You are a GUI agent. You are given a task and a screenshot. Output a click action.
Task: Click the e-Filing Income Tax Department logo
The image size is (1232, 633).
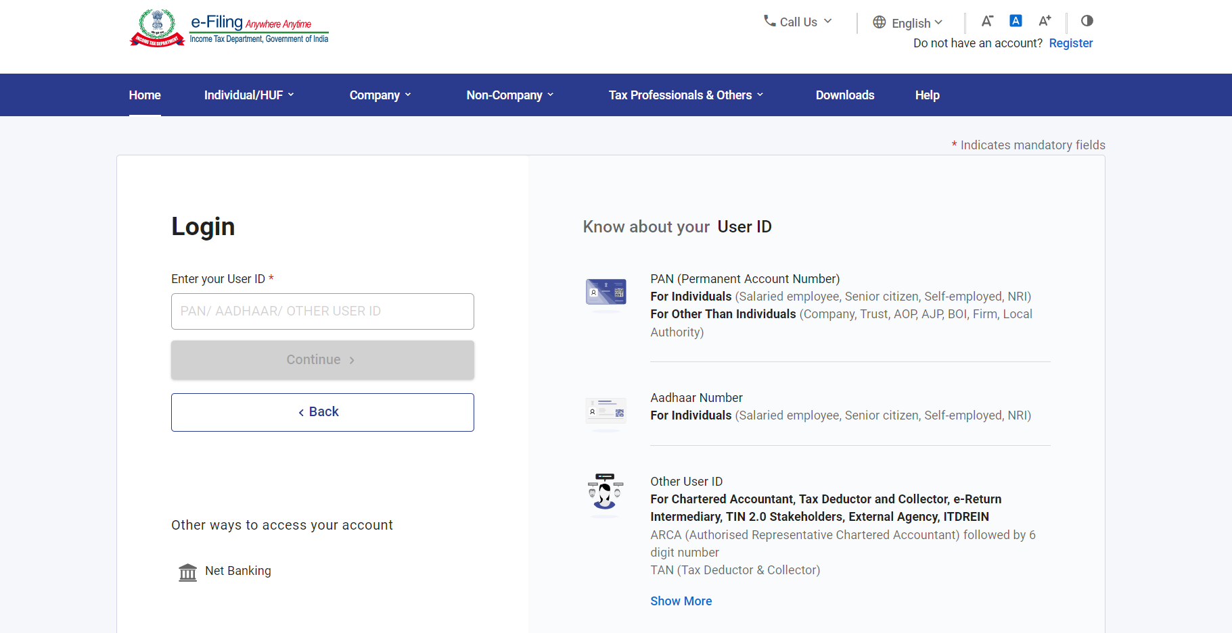[229, 28]
